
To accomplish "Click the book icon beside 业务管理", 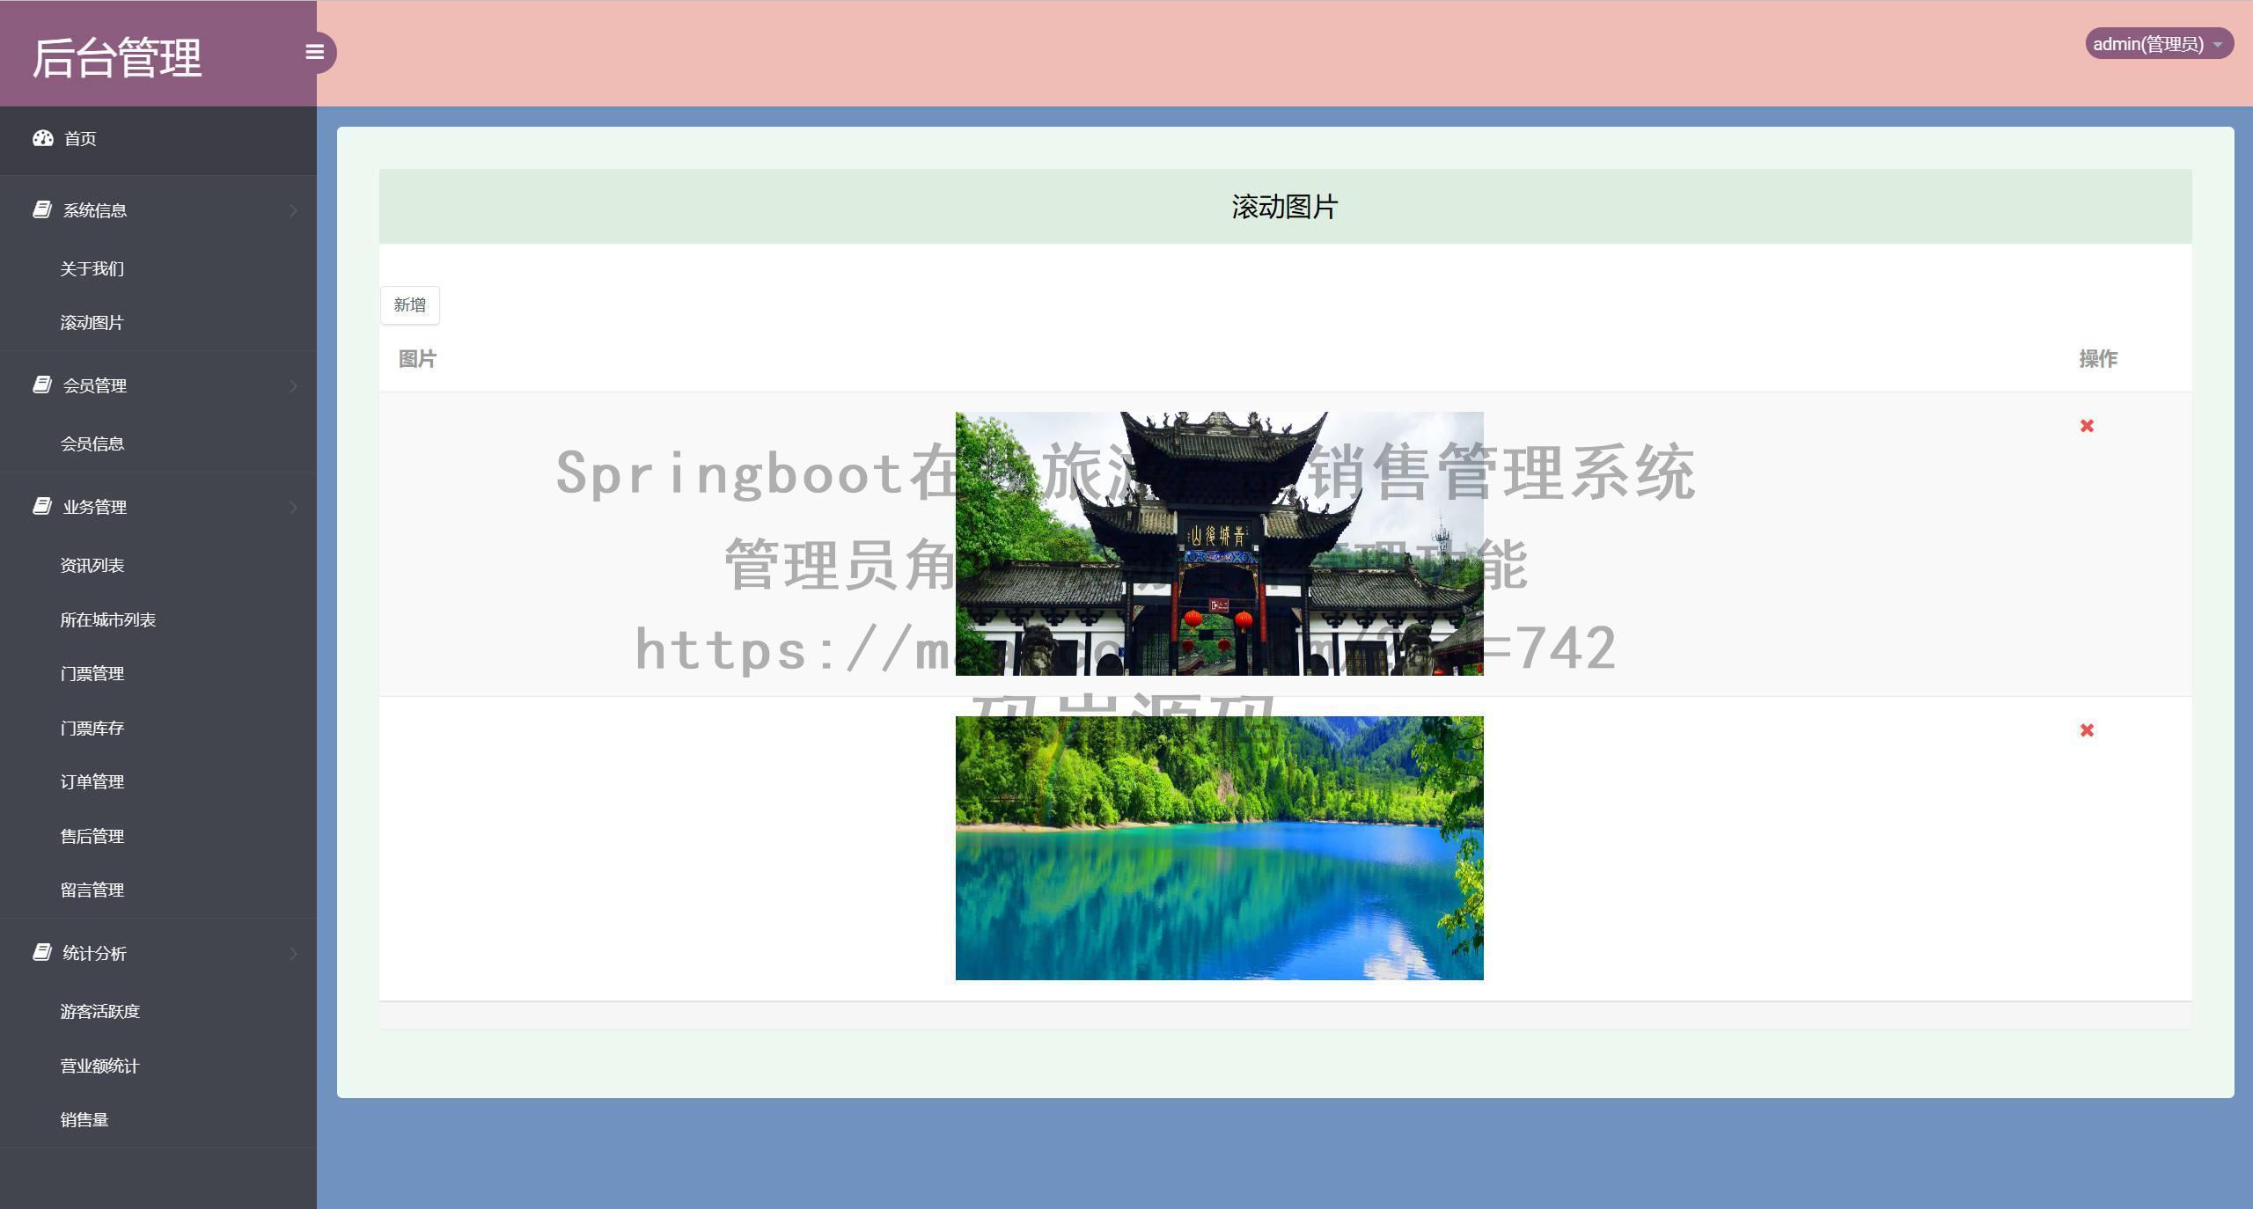I will pos(41,506).
